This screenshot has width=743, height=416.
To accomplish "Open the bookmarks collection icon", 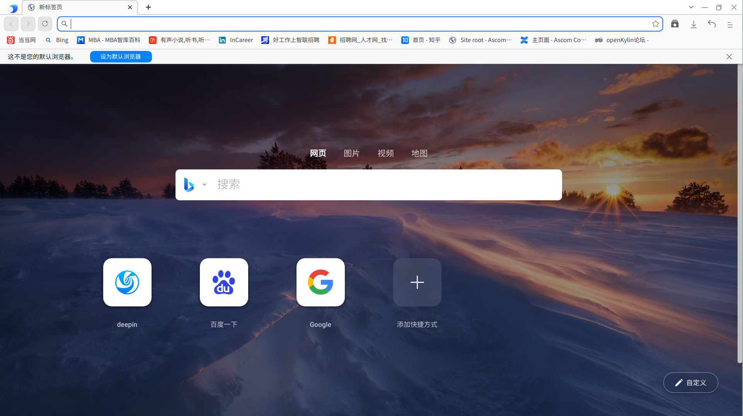I will (x=675, y=24).
